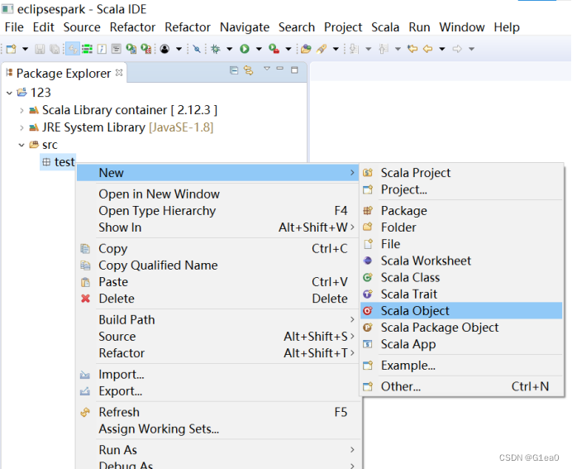Open the Navigate menu
Screen dimensions: 572x469
click(x=245, y=27)
